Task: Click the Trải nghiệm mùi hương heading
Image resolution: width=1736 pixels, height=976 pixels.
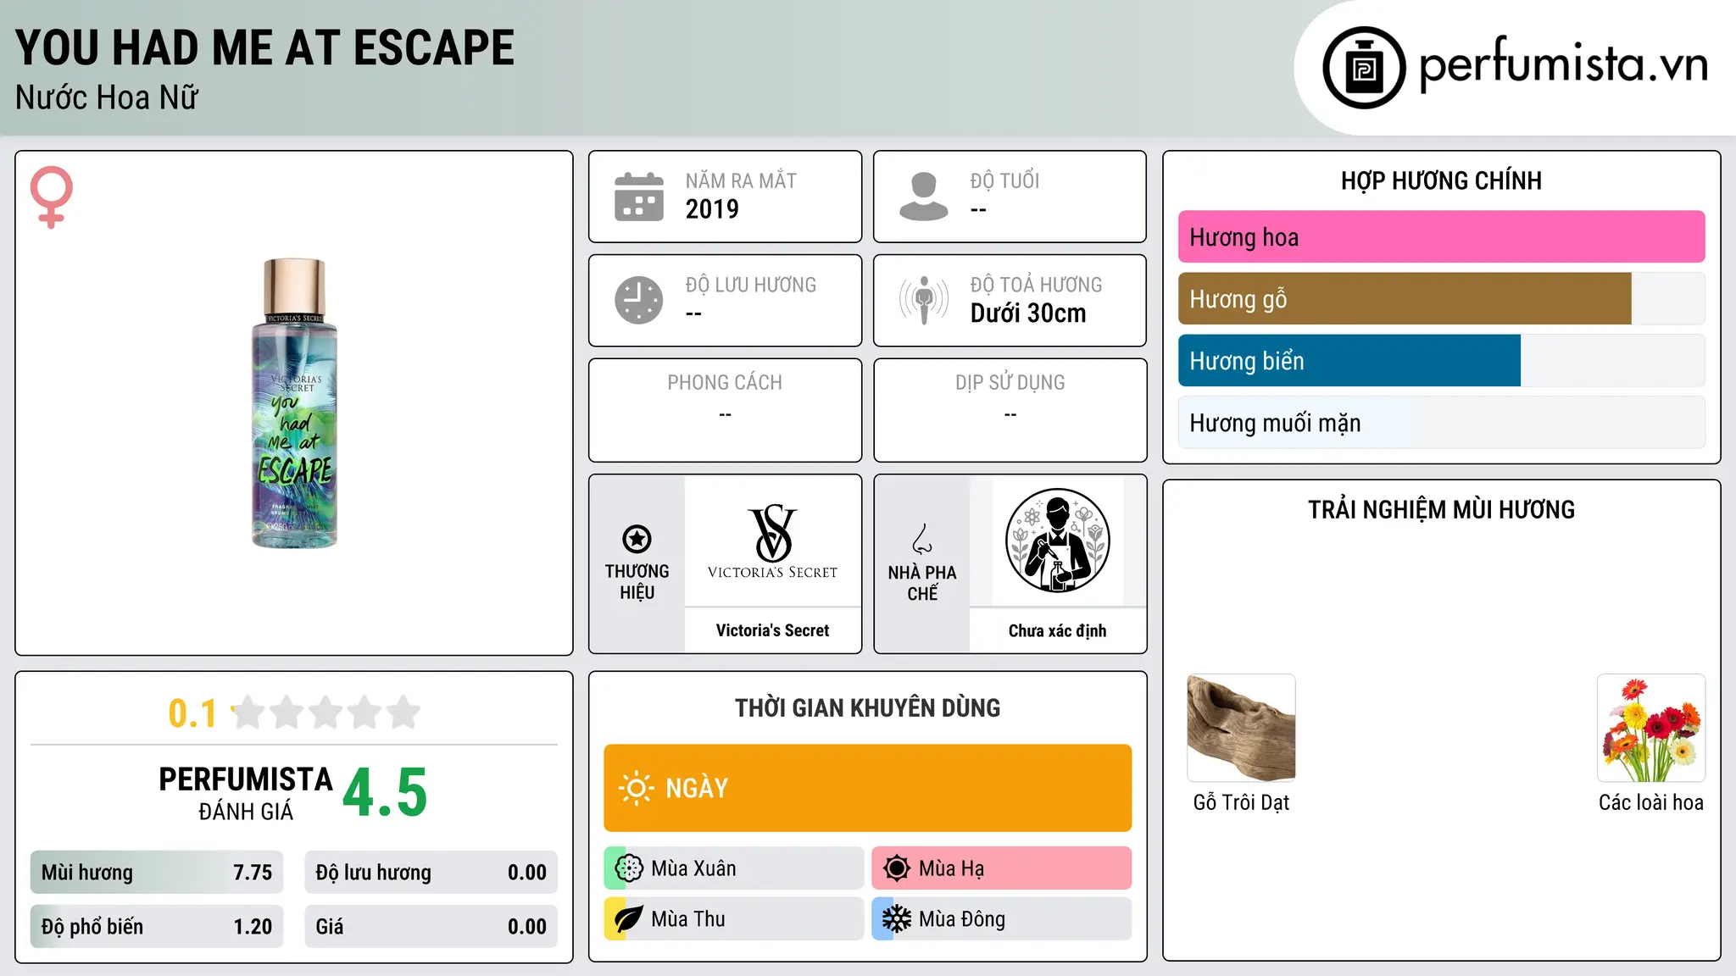Action: pos(1441,509)
